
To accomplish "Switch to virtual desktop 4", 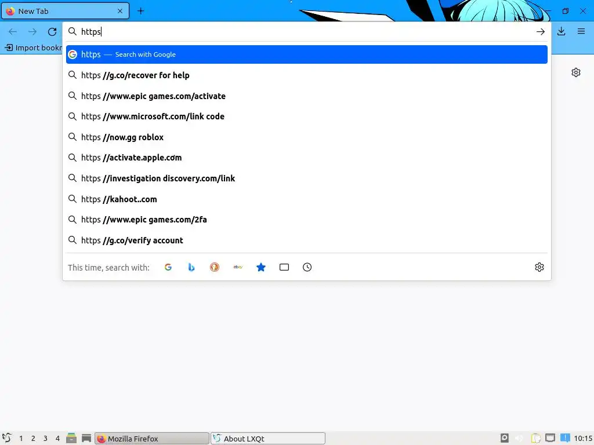I will click(x=57, y=438).
